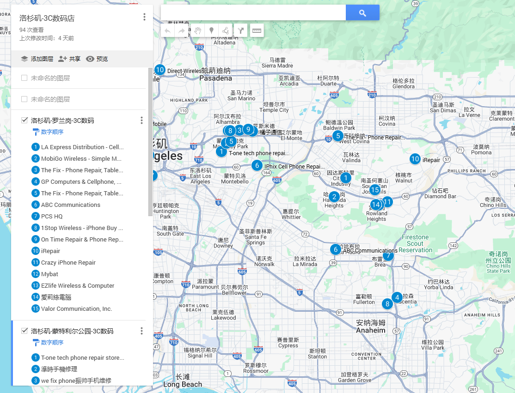
Task: Select the draw line tool
Action: tap(226, 31)
